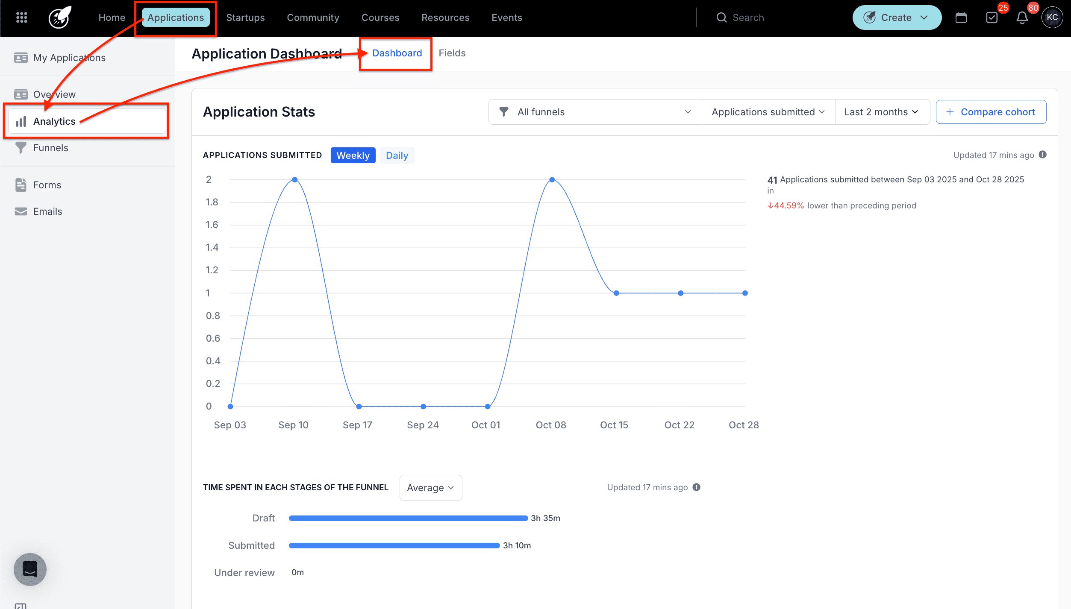
Task: Select the Funnels filter icon in sidebar
Action: (x=21, y=147)
